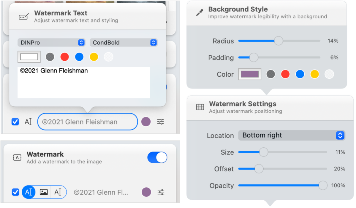This screenshot has height=208, width=356.
Task: Uncheck the checkbox in bottom Watermark panel
Action: pos(15,193)
